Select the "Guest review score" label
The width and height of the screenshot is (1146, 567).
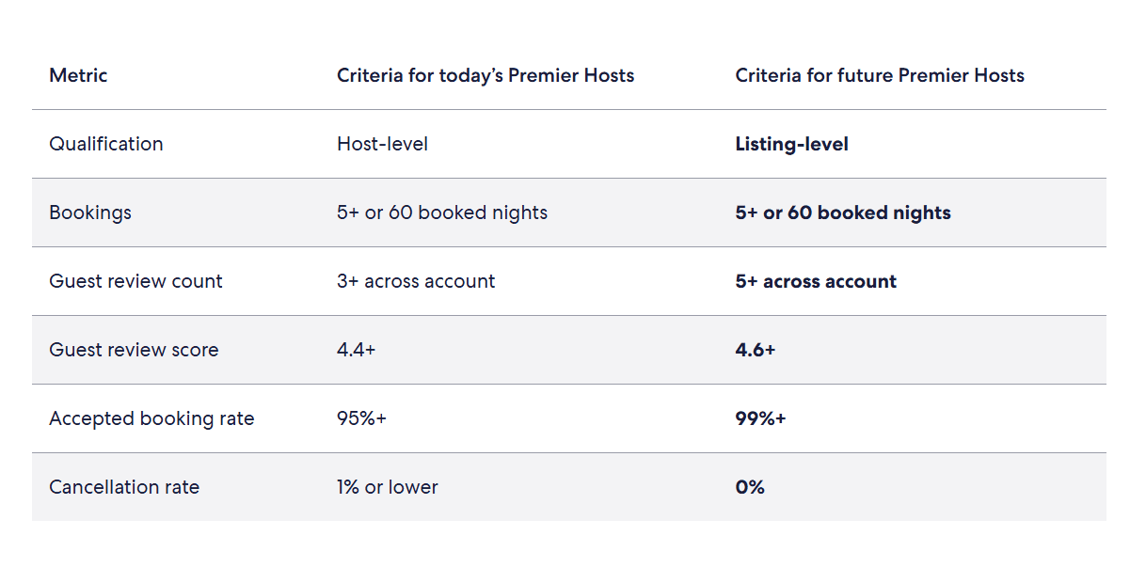(134, 350)
